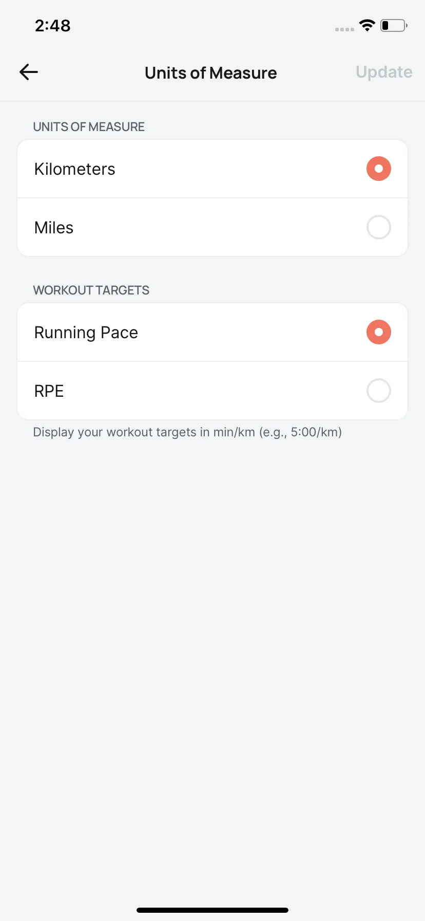Select the Kilometers radio button
The width and height of the screenshot is (425, 921).
(379, 169)
